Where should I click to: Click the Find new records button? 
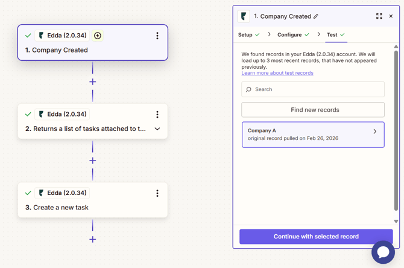[313, 110]
